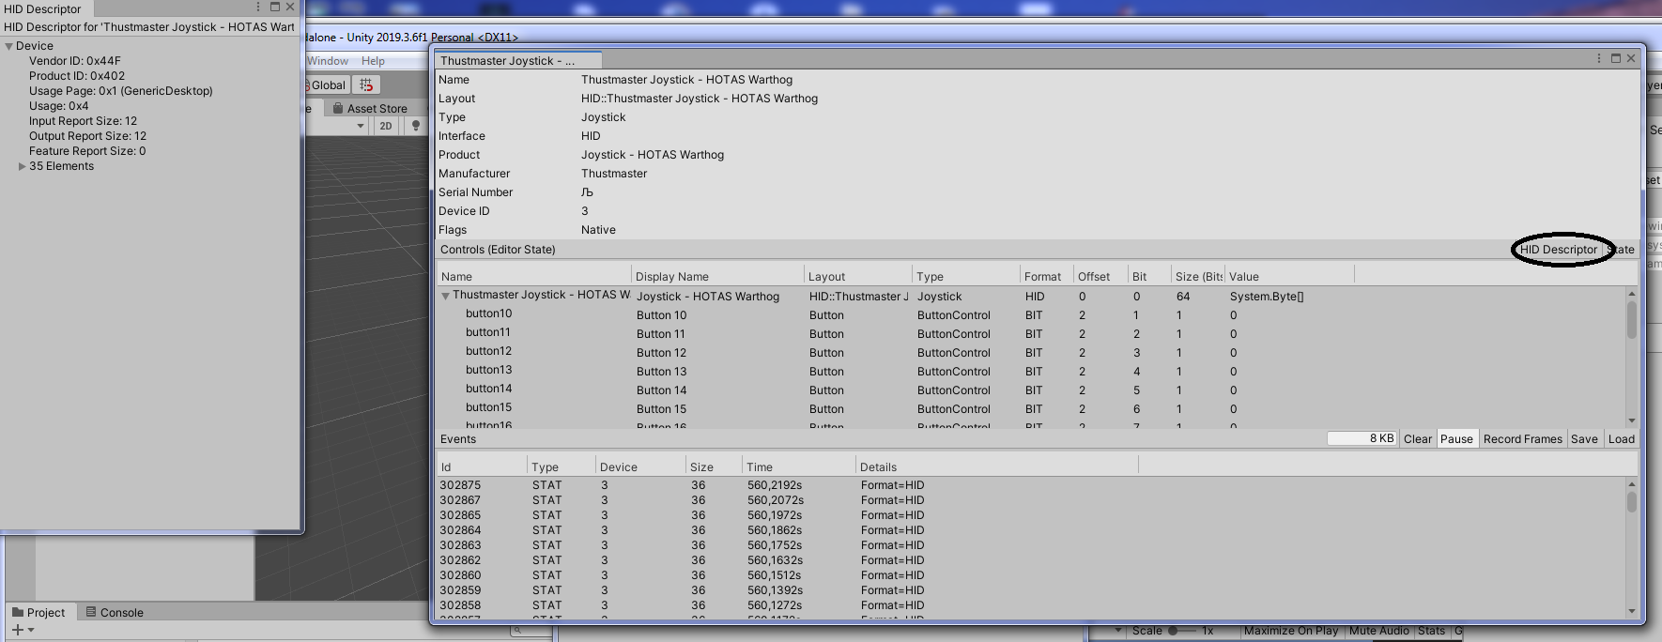
Task: Clear the events list
Action: click(x=1417, y=439)
